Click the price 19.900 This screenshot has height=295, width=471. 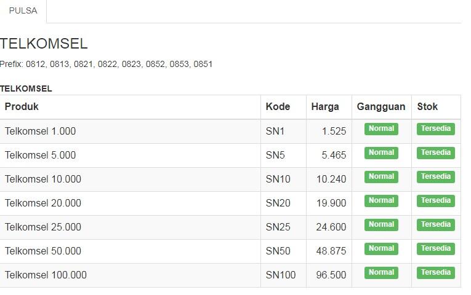331,203
